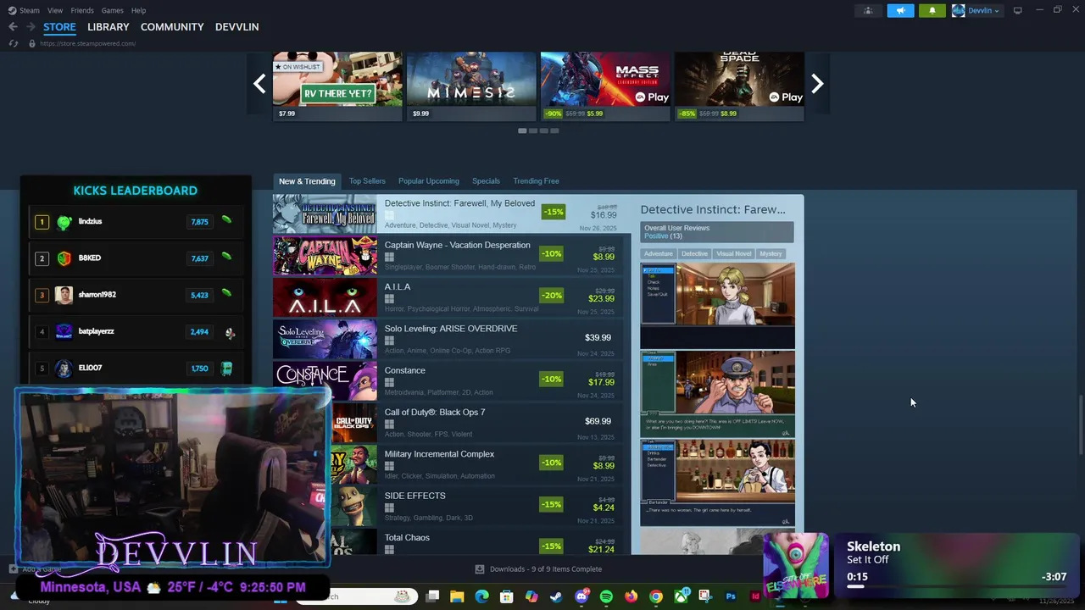
Task: Open Photoshop from the taskbar
Action: [x=731, y=596]
